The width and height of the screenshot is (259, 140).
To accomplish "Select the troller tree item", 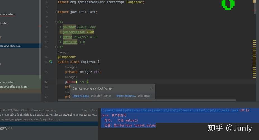I will [x=4, y=23].
